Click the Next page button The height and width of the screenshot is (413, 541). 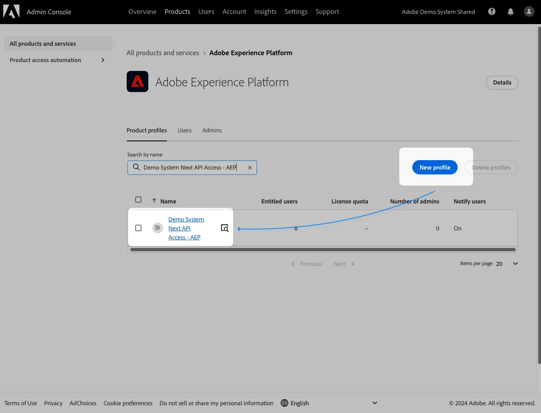click(x=344, y=264)
